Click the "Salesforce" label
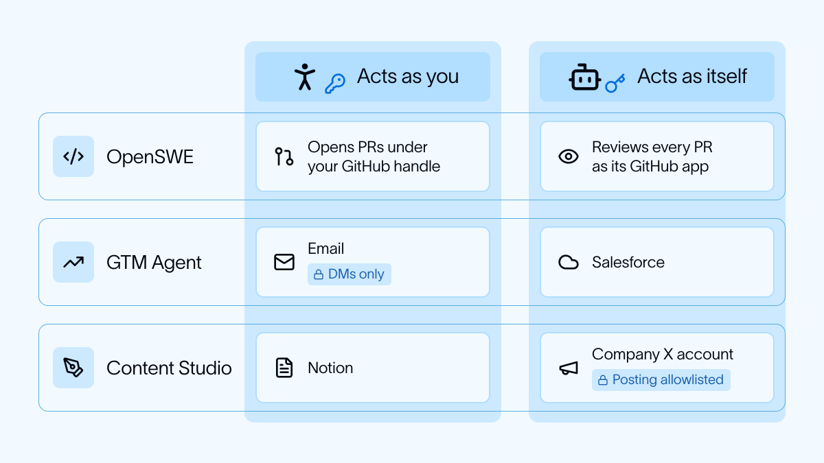 (628, 262)
